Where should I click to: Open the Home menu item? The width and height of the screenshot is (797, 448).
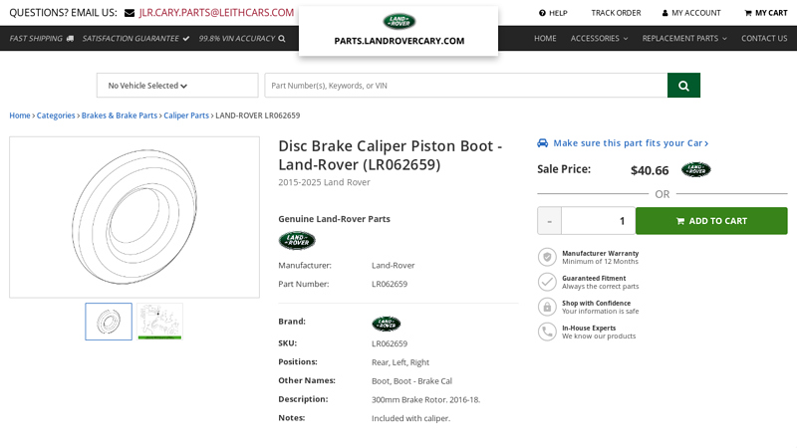545,39
